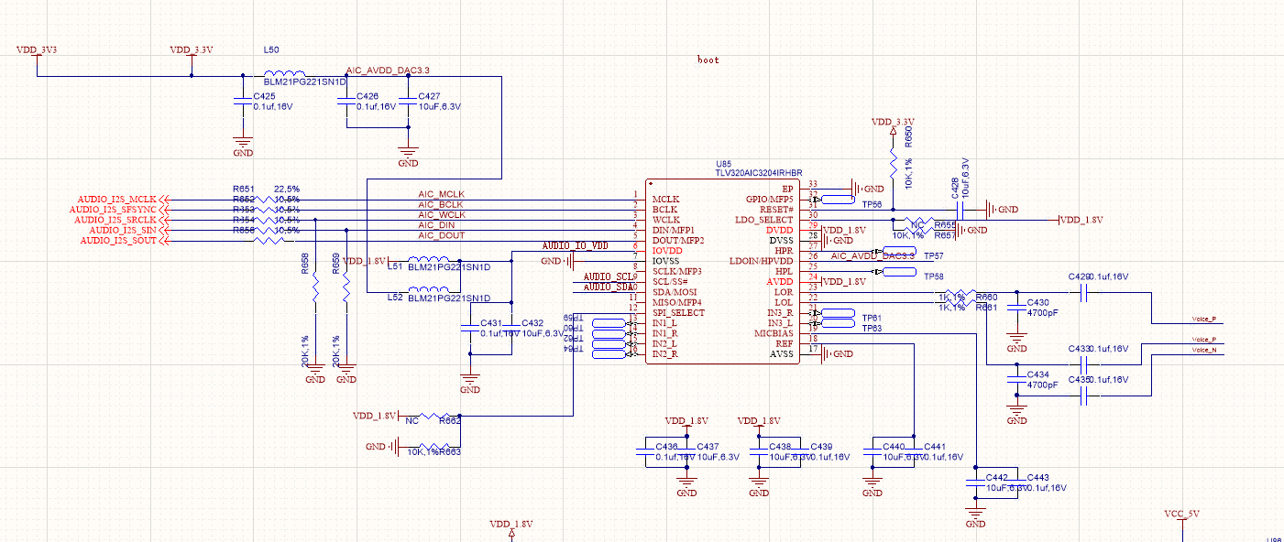Viewport: 1284px width, 542px height.
Task: Click the R650 resistor symbol
Action: (x=893, y=164)
